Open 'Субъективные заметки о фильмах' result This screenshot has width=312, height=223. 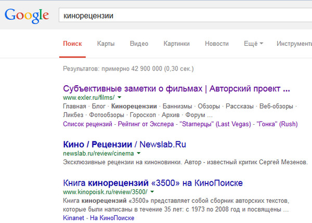[x=176, y=87]
